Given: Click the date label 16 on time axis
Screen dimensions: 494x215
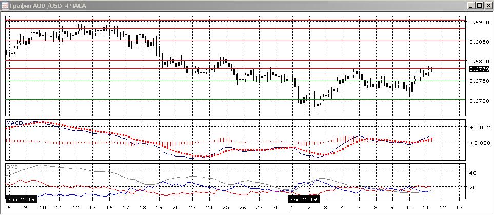Looking at the screenshot, I should (x=109, y=208).
